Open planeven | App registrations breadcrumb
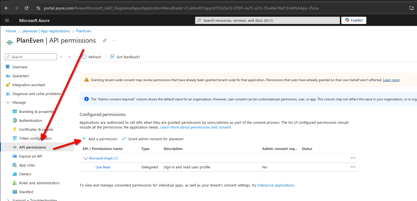Screen dimensions: 417x201 point(46,31)
